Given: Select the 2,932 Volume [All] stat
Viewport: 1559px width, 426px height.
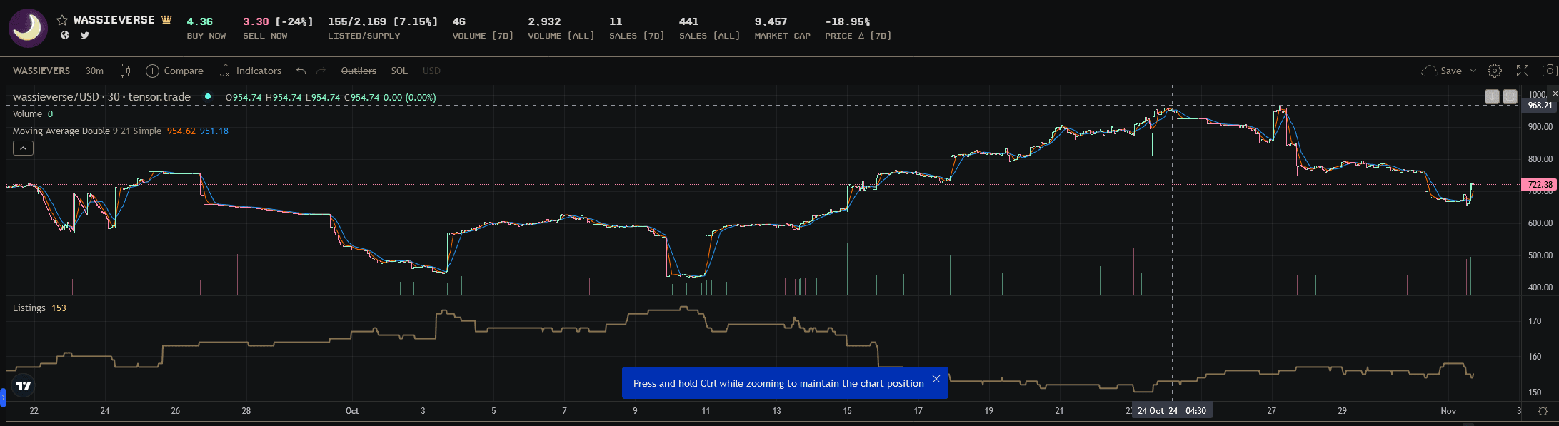Looking at the screenshot, I should (561, 28).
